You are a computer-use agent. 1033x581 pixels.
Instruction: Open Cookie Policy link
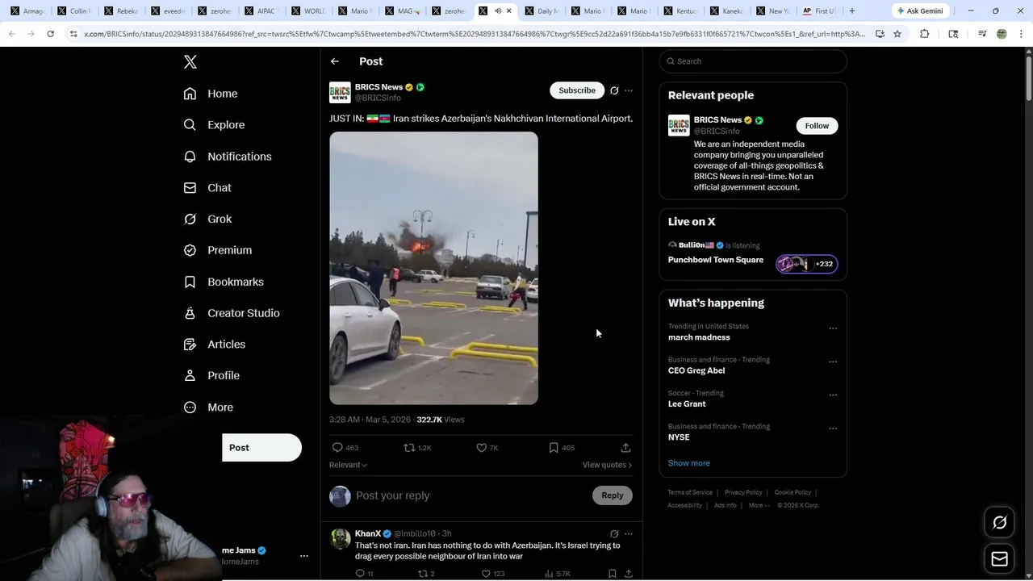[793, 492]
